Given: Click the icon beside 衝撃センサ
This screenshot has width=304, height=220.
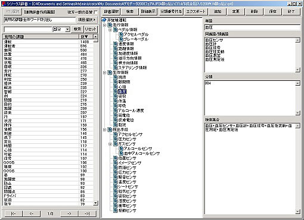Looking at the screenshot, I should 116,206.
